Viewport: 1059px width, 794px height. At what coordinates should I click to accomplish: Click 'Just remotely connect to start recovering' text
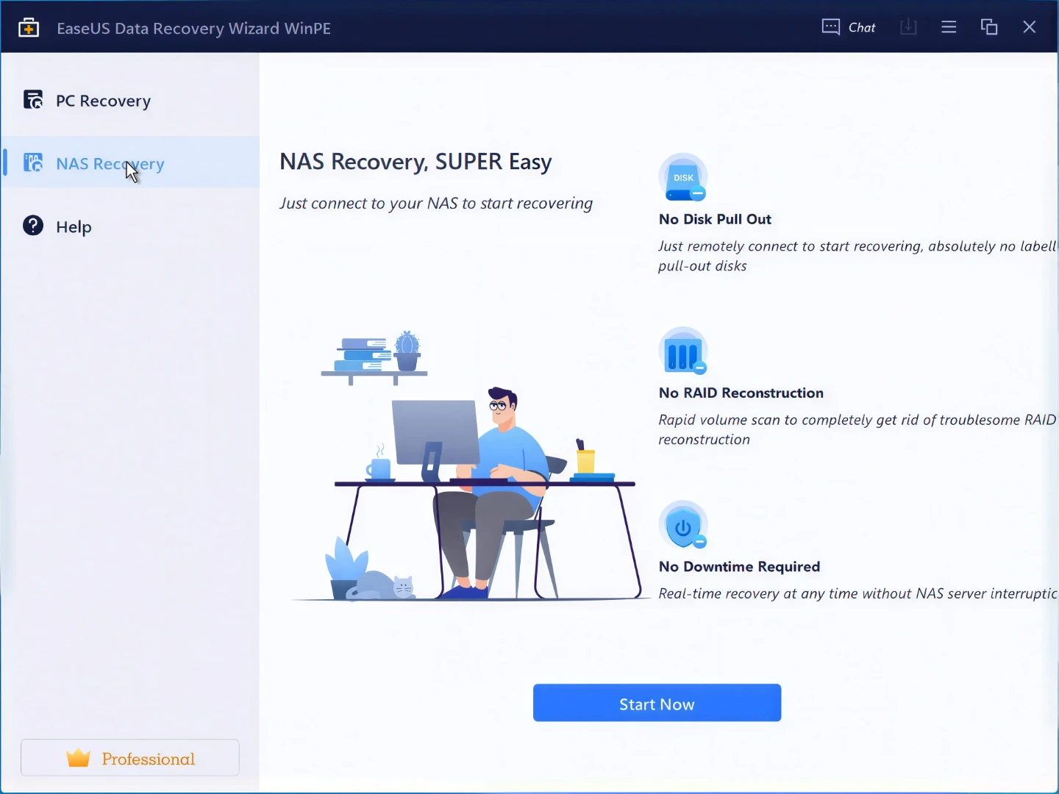(x=857, y=256)
